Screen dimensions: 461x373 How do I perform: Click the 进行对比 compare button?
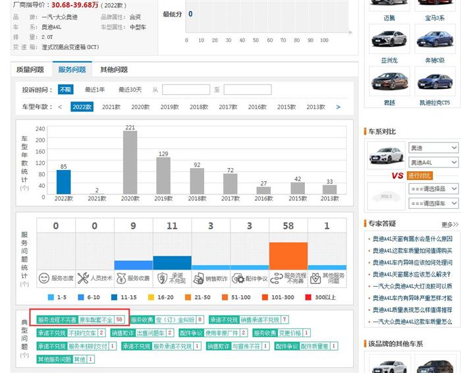click(x=420, y=175)
